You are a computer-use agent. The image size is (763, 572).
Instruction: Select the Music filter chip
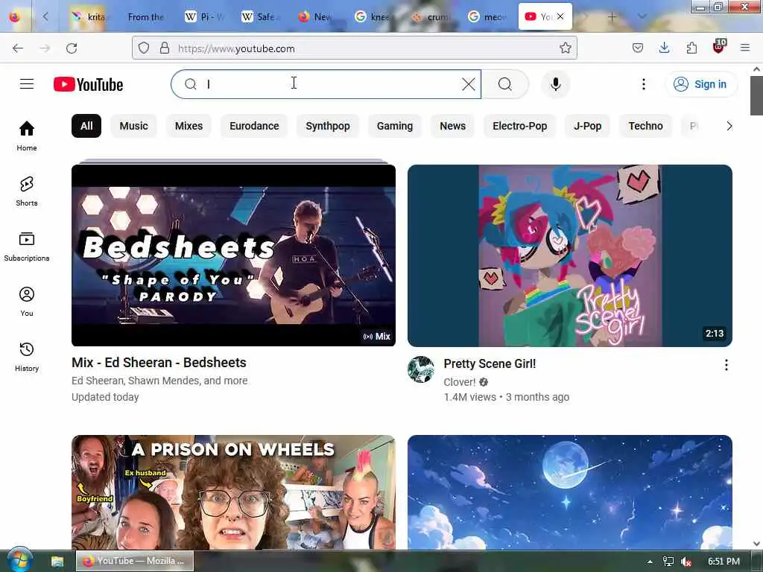click(x=133, y=126)
